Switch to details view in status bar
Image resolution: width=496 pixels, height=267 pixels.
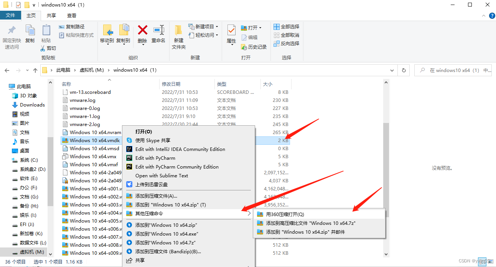(482, 262)
